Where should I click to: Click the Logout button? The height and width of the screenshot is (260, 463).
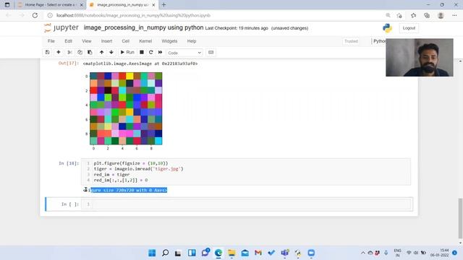coord(409,28)
